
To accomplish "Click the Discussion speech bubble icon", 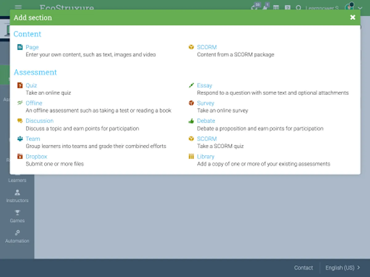I will 20,121.
